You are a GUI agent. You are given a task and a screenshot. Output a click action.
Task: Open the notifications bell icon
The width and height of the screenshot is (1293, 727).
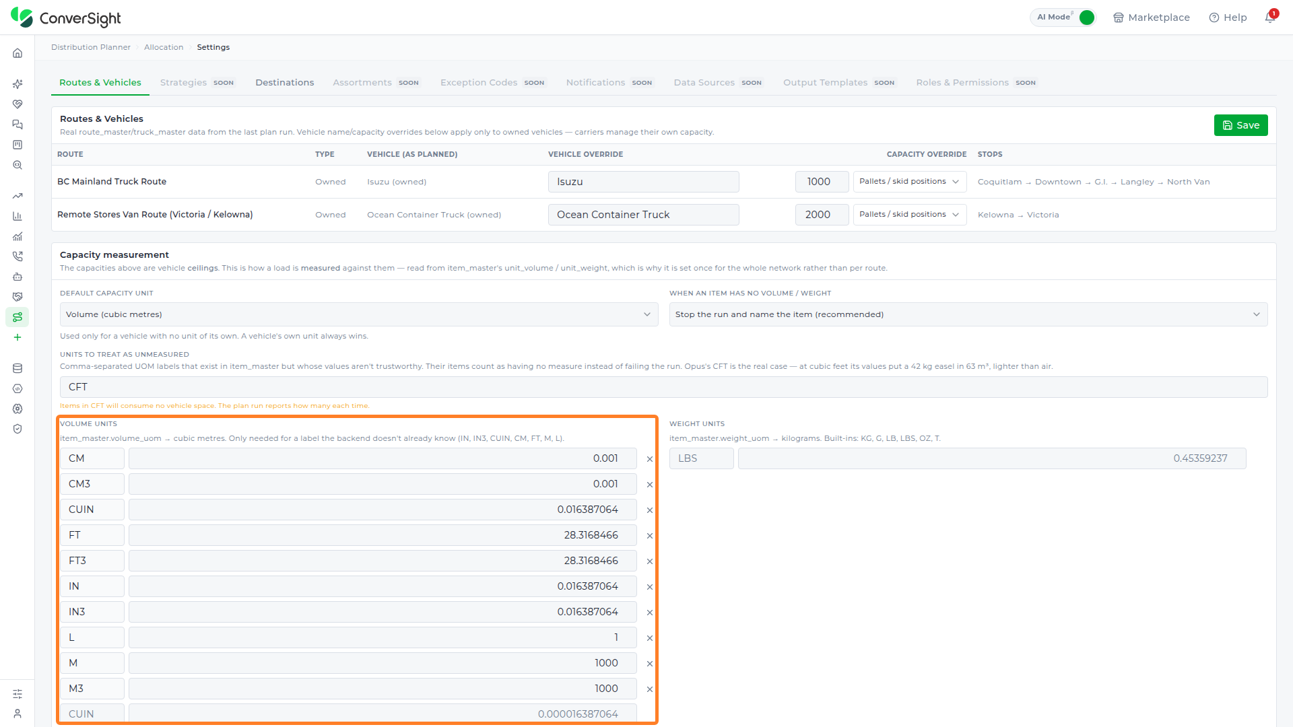(x=1270, y=18)
